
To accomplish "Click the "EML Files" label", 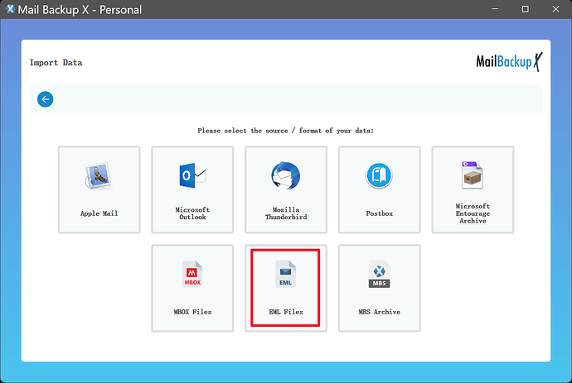I will (x=286, y=312).
